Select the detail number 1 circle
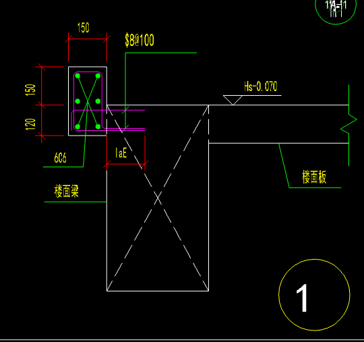 pos(314,295)
